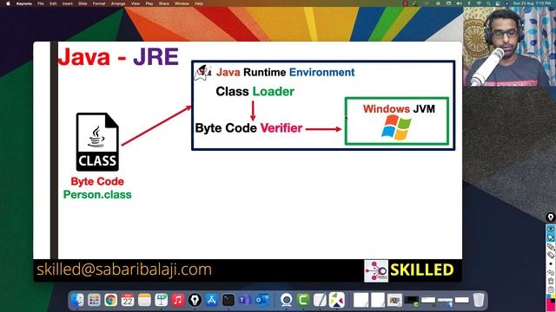The height and width of the screenshot is (312, 556).
Task: Click the date and time in menu bar
Action: [533, 3]
